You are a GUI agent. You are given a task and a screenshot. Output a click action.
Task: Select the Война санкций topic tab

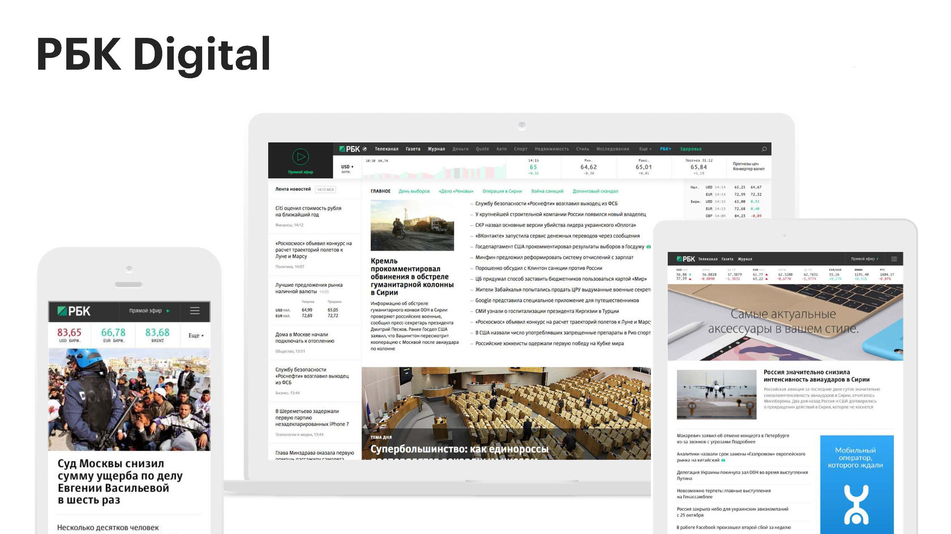[547, 191]
